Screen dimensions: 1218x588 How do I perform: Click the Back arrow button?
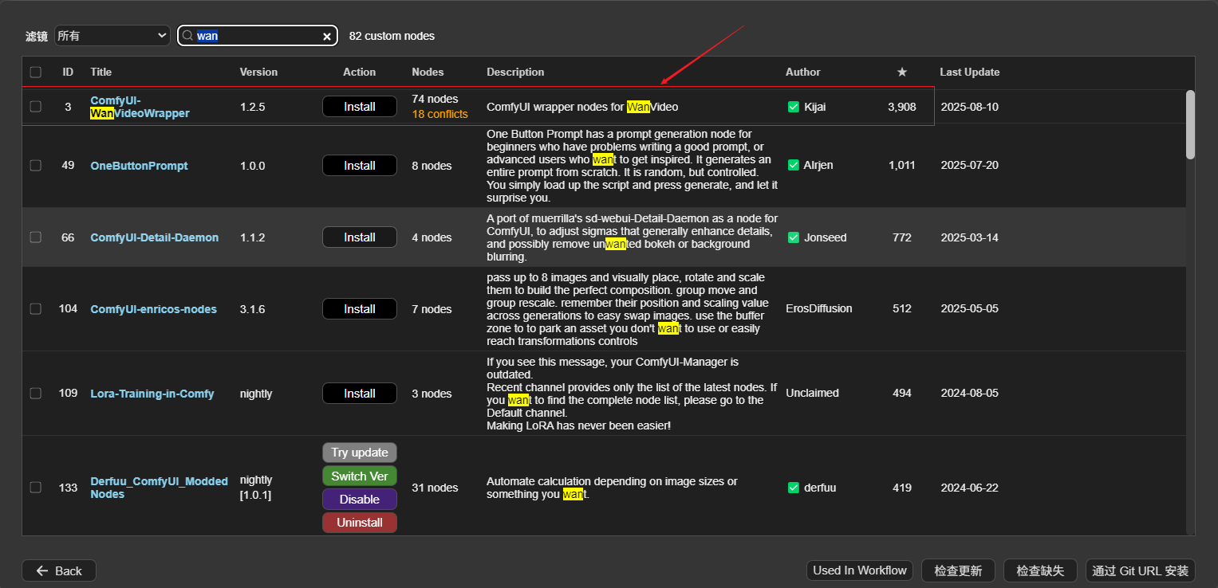(59, 570)
